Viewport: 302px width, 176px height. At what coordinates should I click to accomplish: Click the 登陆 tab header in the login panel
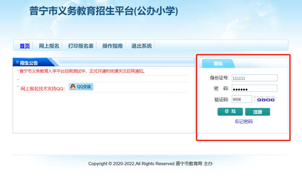pos(218,64)
